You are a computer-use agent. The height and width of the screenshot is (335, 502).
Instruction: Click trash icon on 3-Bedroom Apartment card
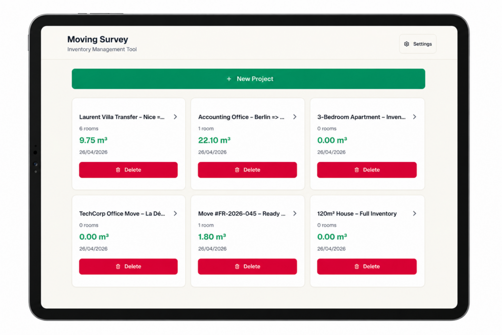pyautogui.click(x=356, y=170)
